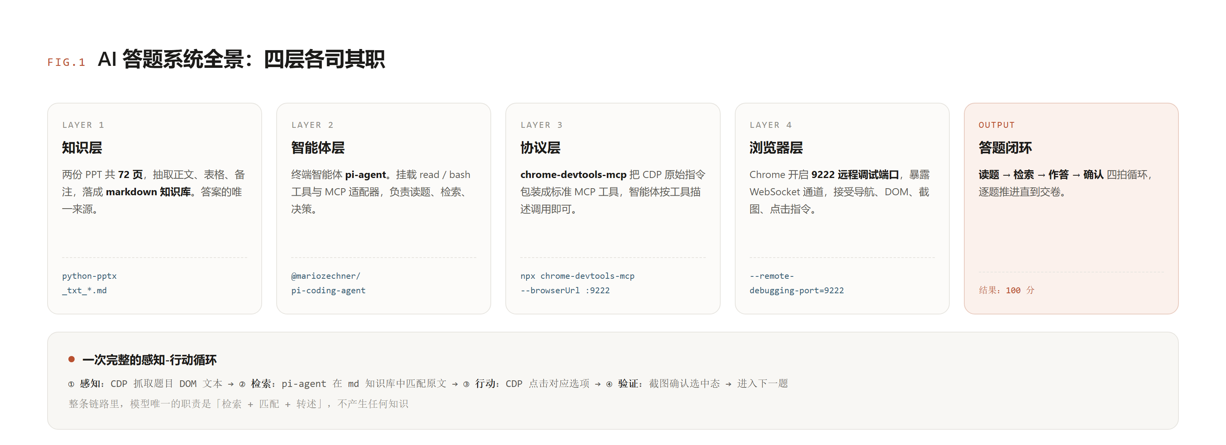Click "读题 → 检索 → 作答 → 确认" bold text
This screenshot has width=1226, height=445.
coord(1041,175)
